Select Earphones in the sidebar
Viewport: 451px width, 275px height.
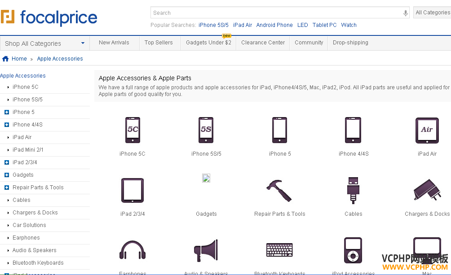(26, 238)
